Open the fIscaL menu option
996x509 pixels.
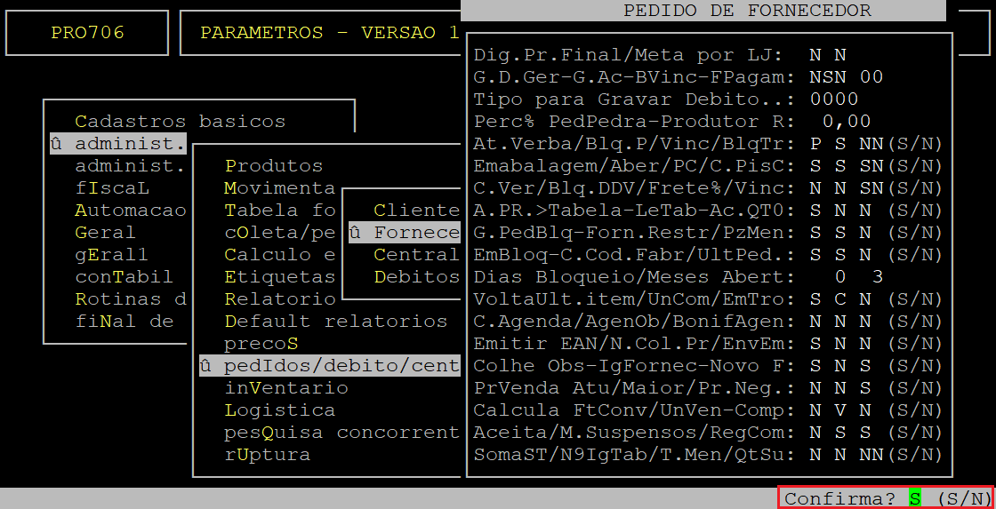pos(112,188)
